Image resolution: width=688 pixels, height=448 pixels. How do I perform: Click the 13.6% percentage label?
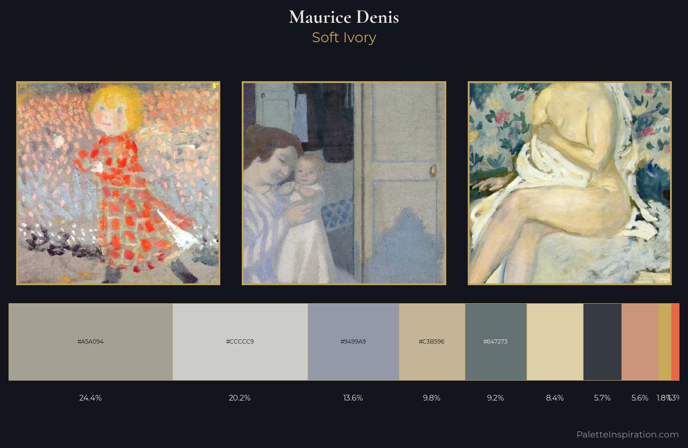353,398
